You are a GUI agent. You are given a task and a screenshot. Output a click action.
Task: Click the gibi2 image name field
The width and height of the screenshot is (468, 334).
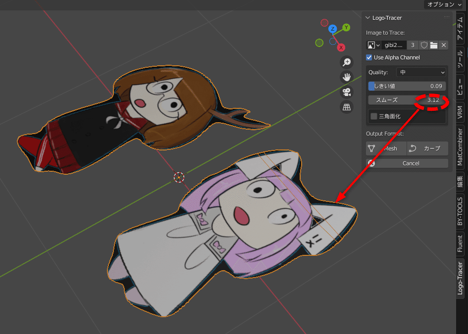click(x=394, y=45)
